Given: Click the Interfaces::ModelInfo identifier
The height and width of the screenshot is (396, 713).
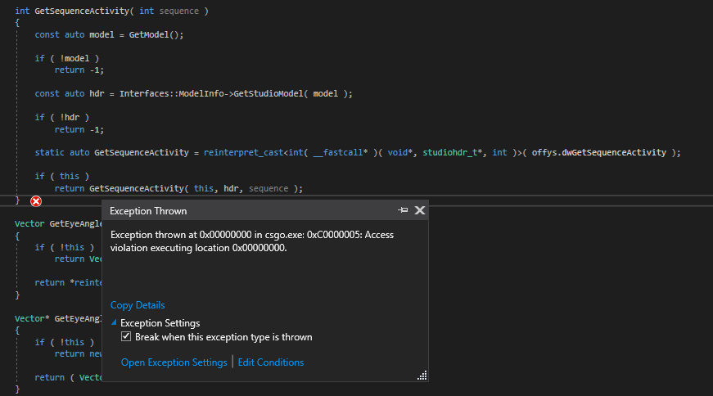Looking at the screenshot, I should pos(172,93).
